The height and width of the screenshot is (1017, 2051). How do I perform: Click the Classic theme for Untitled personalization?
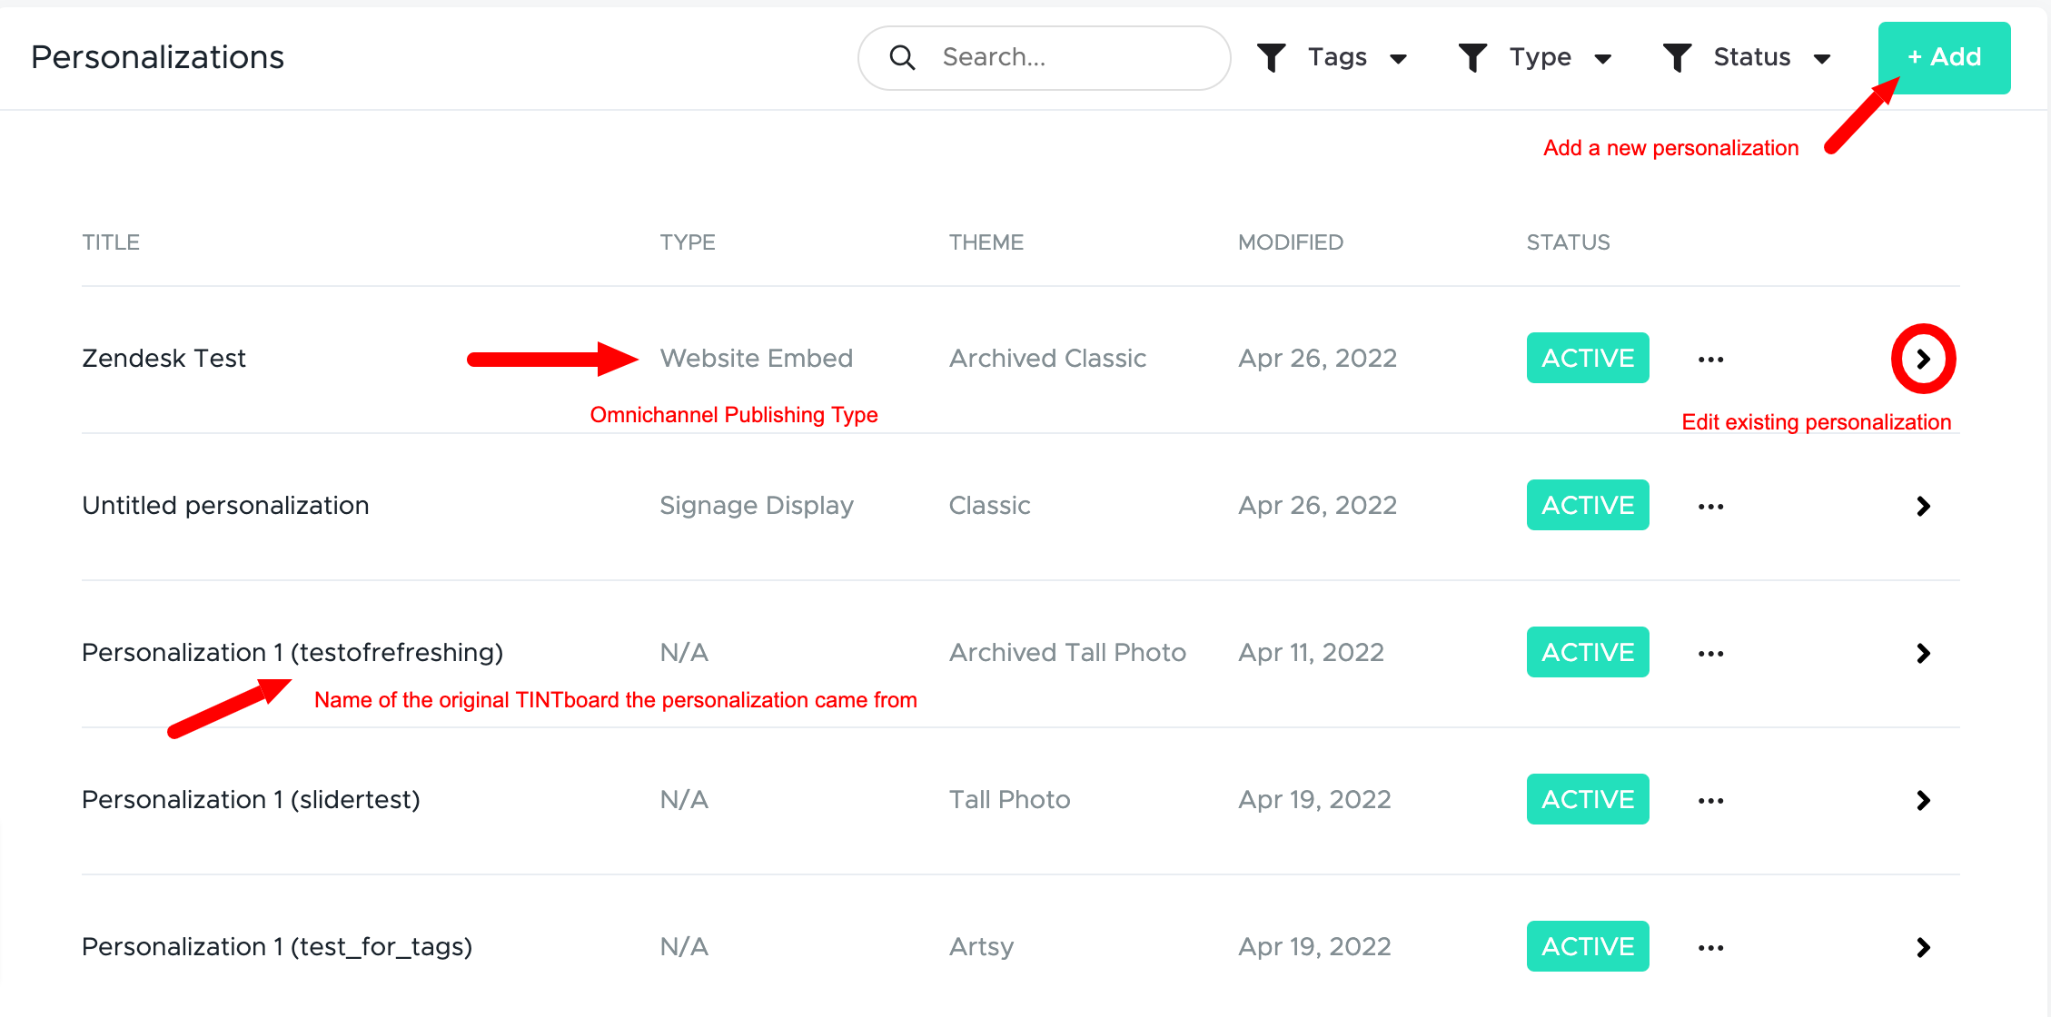989,505
